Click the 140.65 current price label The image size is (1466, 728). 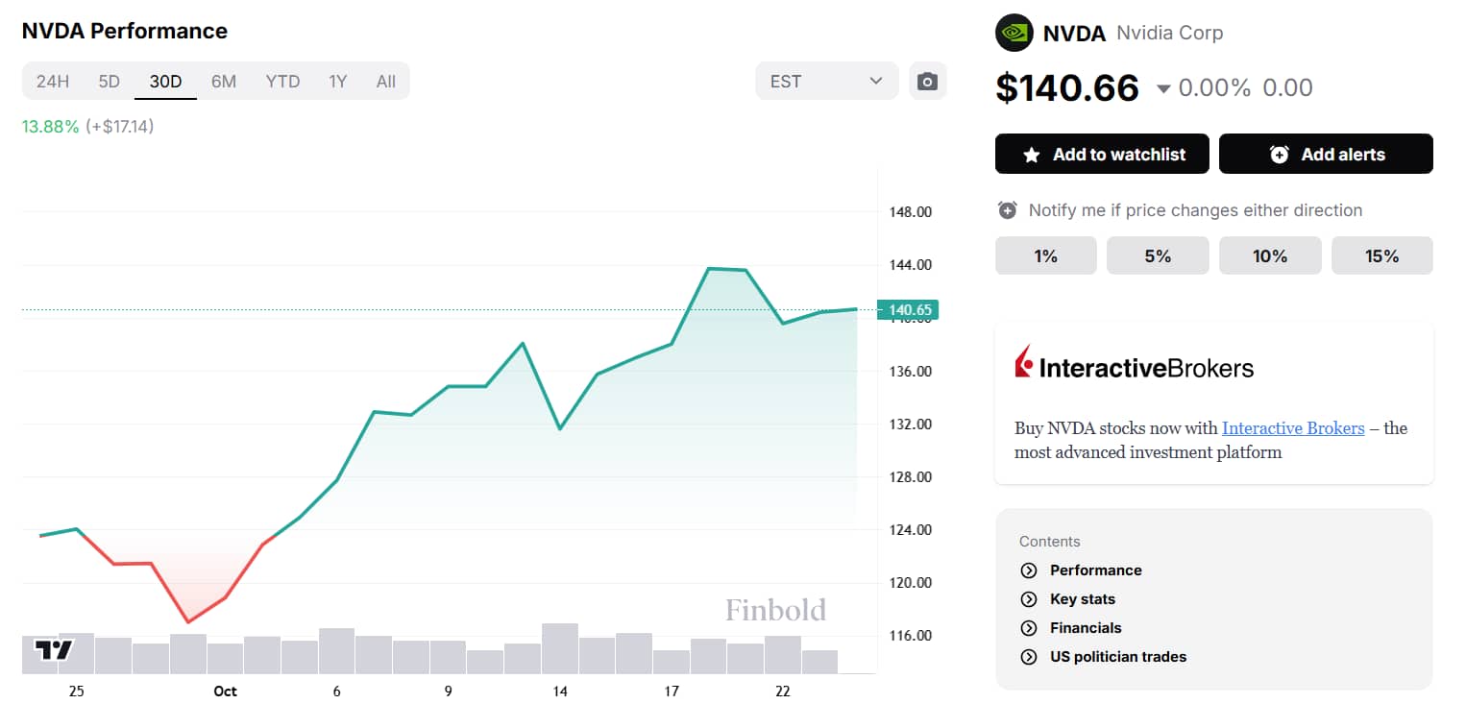click(908, 309)
